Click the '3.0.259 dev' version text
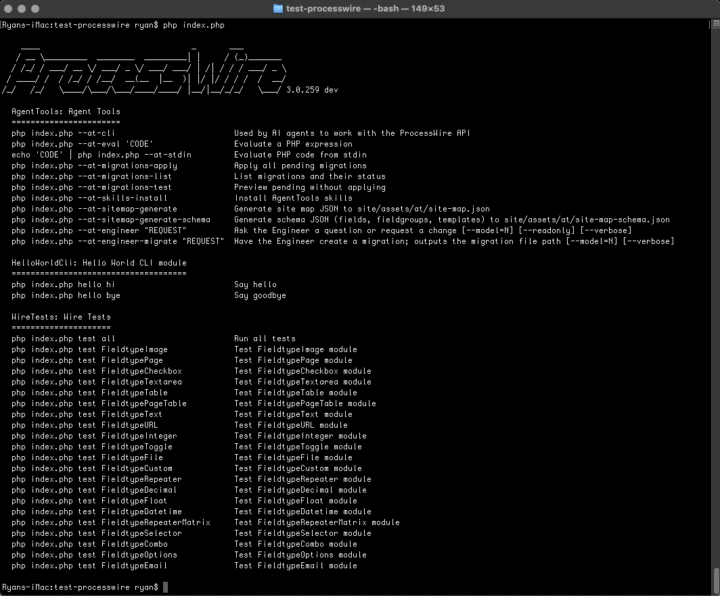The width and height of the screenshot is (720, 596). point(312,90)
